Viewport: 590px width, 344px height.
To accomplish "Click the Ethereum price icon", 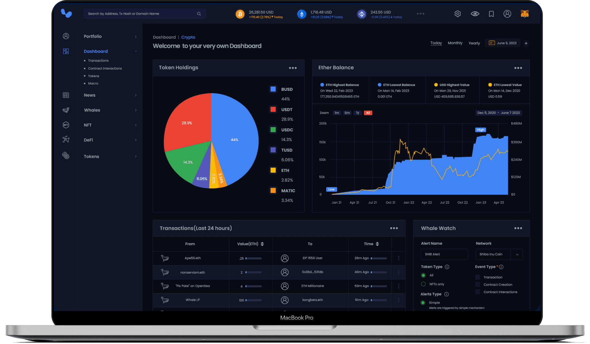I will tap(302, 14).
